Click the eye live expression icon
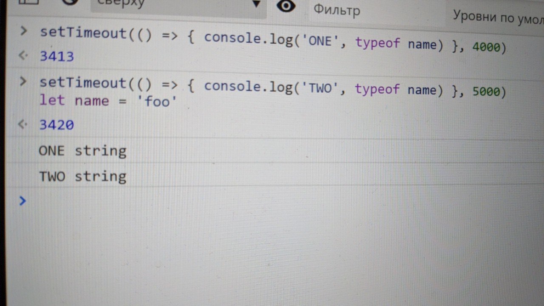The width and height of the screenshot is (544, 306). coord(286,6)
